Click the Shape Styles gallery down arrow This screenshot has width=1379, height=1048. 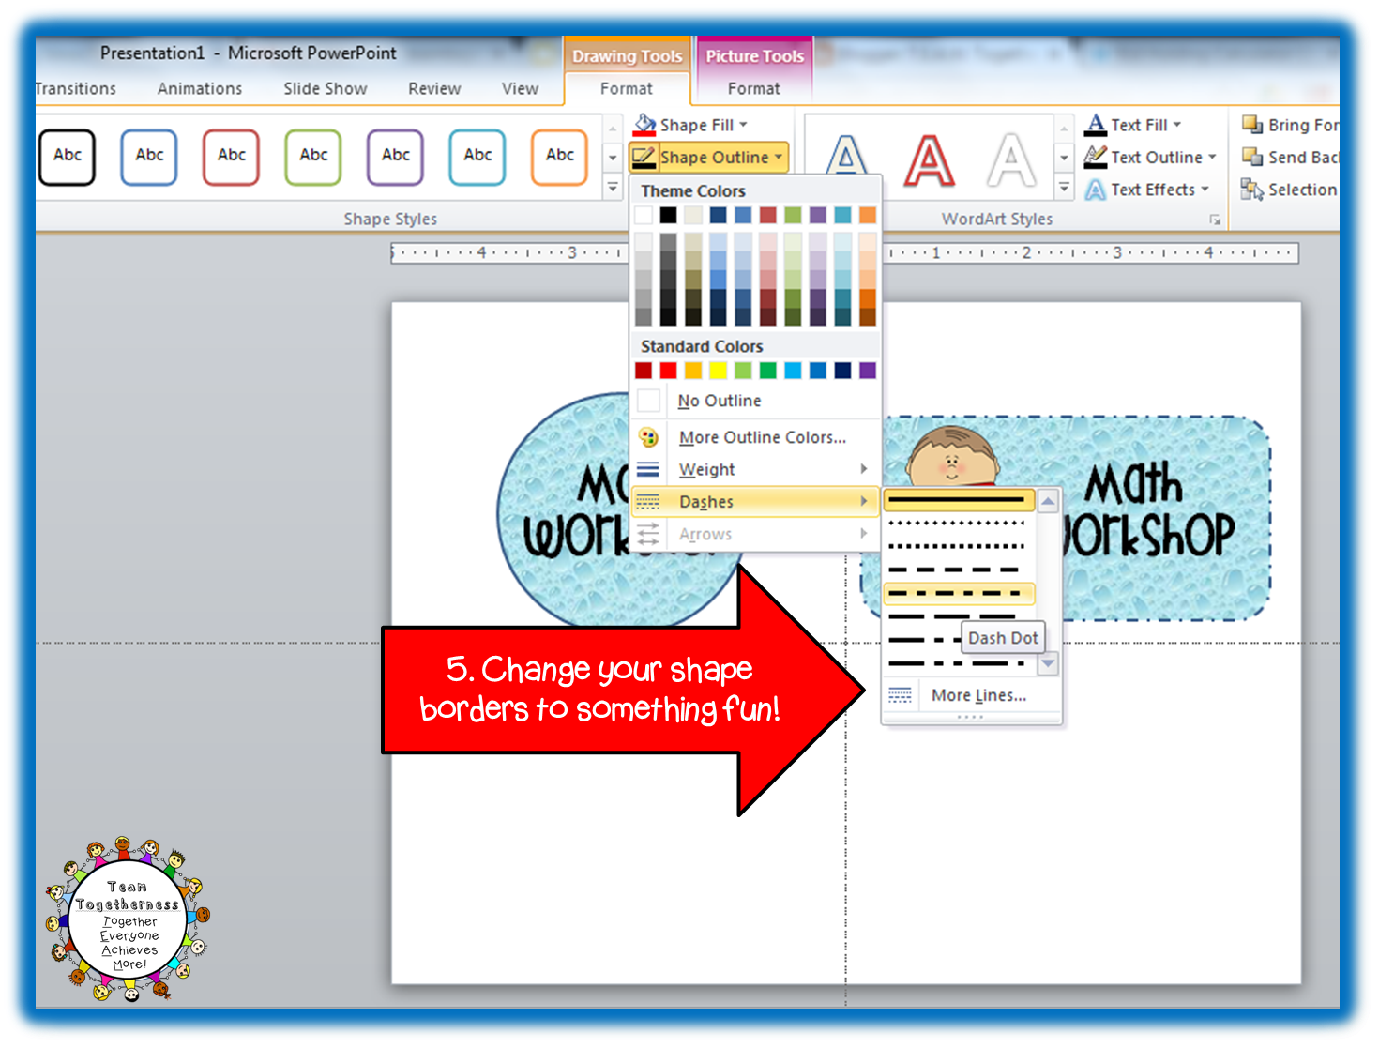pos(613,158)
